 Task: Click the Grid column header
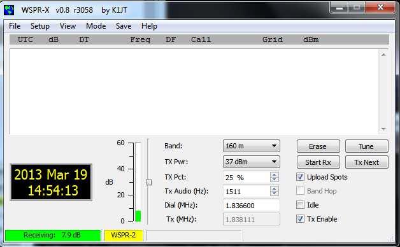pos(273,39)
